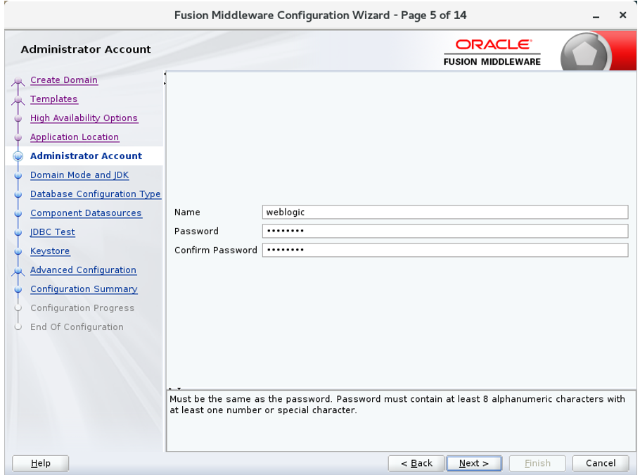Click the Administrator Account current-step bullet
Image resolution: width=640 pixels, height=475 pixels.
(18, 156)
